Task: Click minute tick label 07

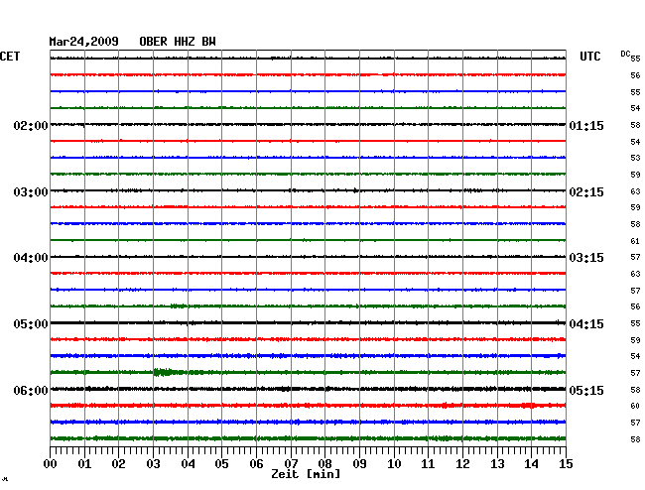Action: tap(291, 464)
